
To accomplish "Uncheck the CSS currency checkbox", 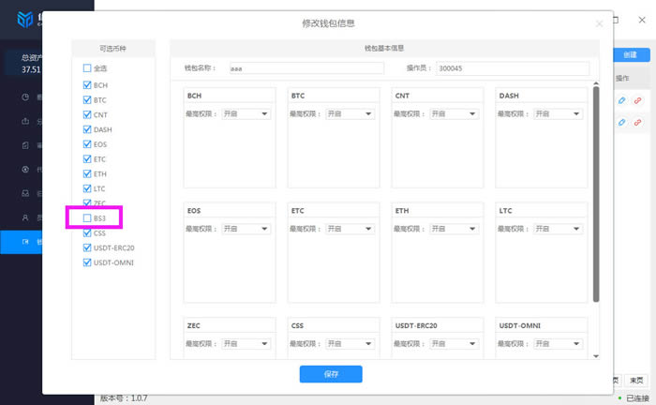I will [x=87, y=232].
